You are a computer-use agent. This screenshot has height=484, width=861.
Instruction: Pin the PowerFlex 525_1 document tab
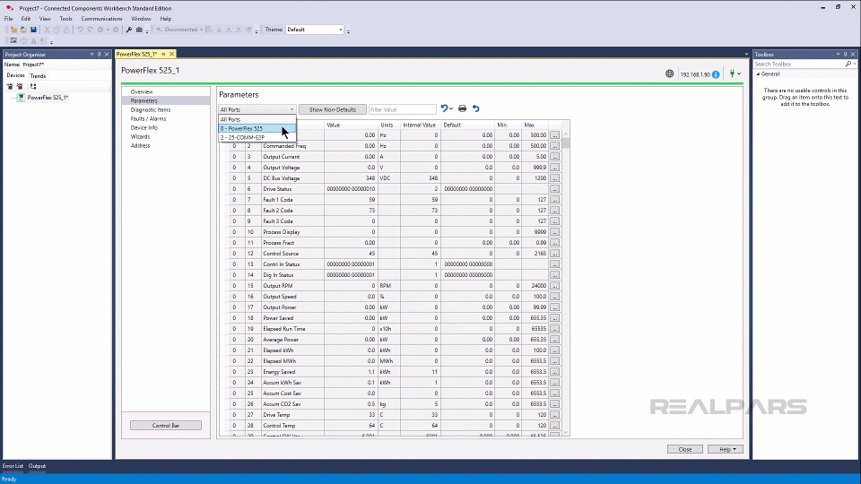pos(163,54)
